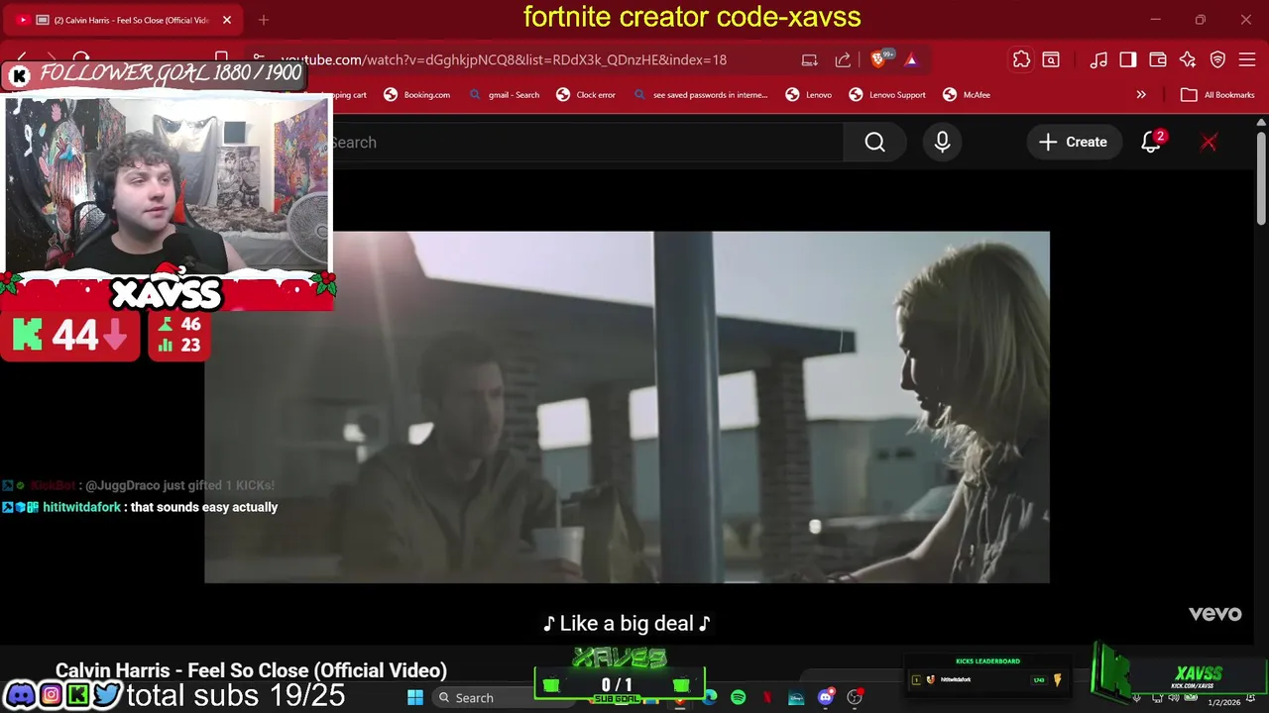This screenshot has height=713, width=1269.
Task: Open the Windows Start button
Action: [x=415, y=697]
